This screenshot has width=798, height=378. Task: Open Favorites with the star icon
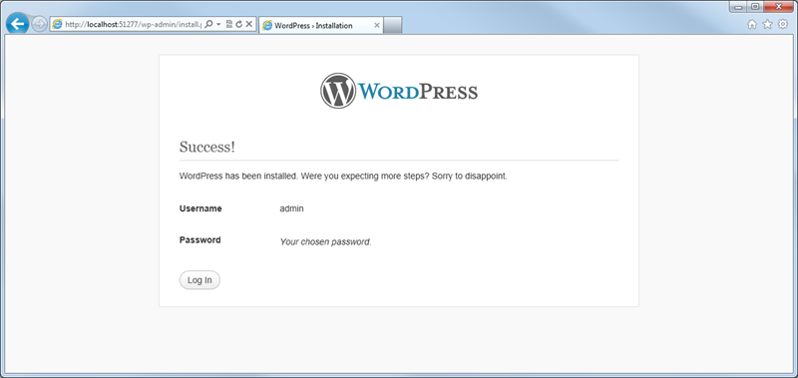767,24
